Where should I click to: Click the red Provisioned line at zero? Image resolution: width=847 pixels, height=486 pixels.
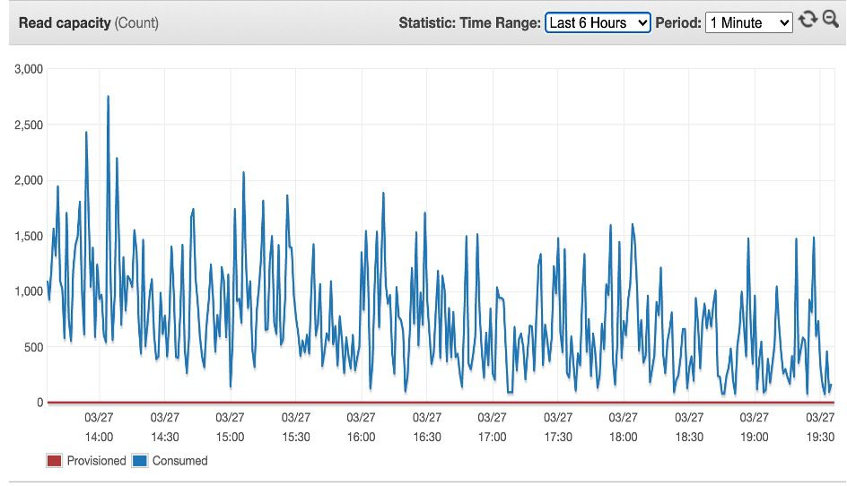tap(441, 403)
